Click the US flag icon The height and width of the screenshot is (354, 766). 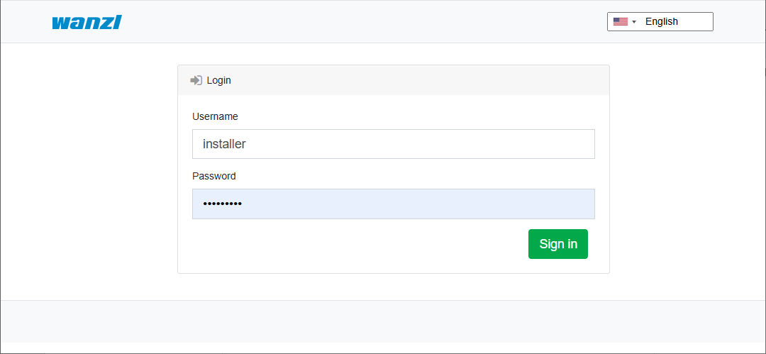[x=620, y=22]
